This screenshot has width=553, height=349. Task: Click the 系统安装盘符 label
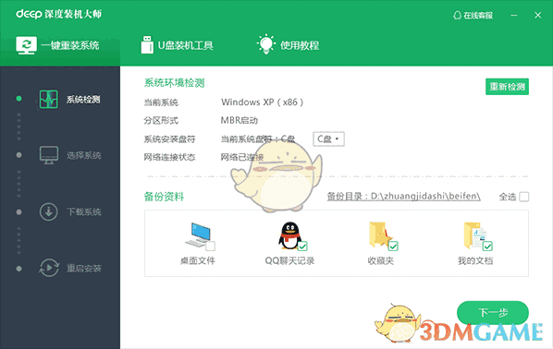(x=169, y=139)
